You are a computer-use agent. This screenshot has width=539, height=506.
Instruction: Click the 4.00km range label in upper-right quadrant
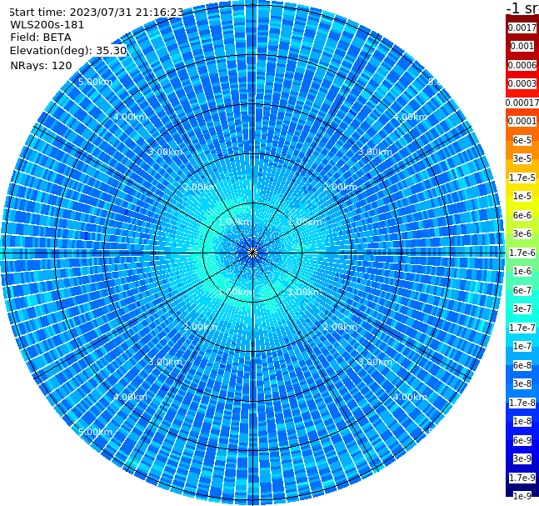(410, 117)
